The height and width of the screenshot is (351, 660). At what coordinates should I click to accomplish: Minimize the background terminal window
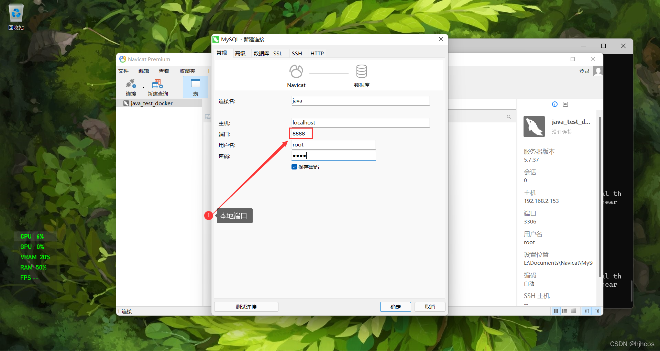coord(583,46)
